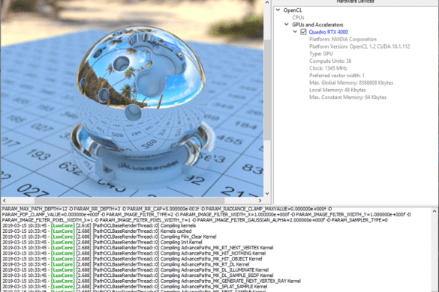
Task: Click the Clock: 1545 MHz line
Action: (328, 68)
